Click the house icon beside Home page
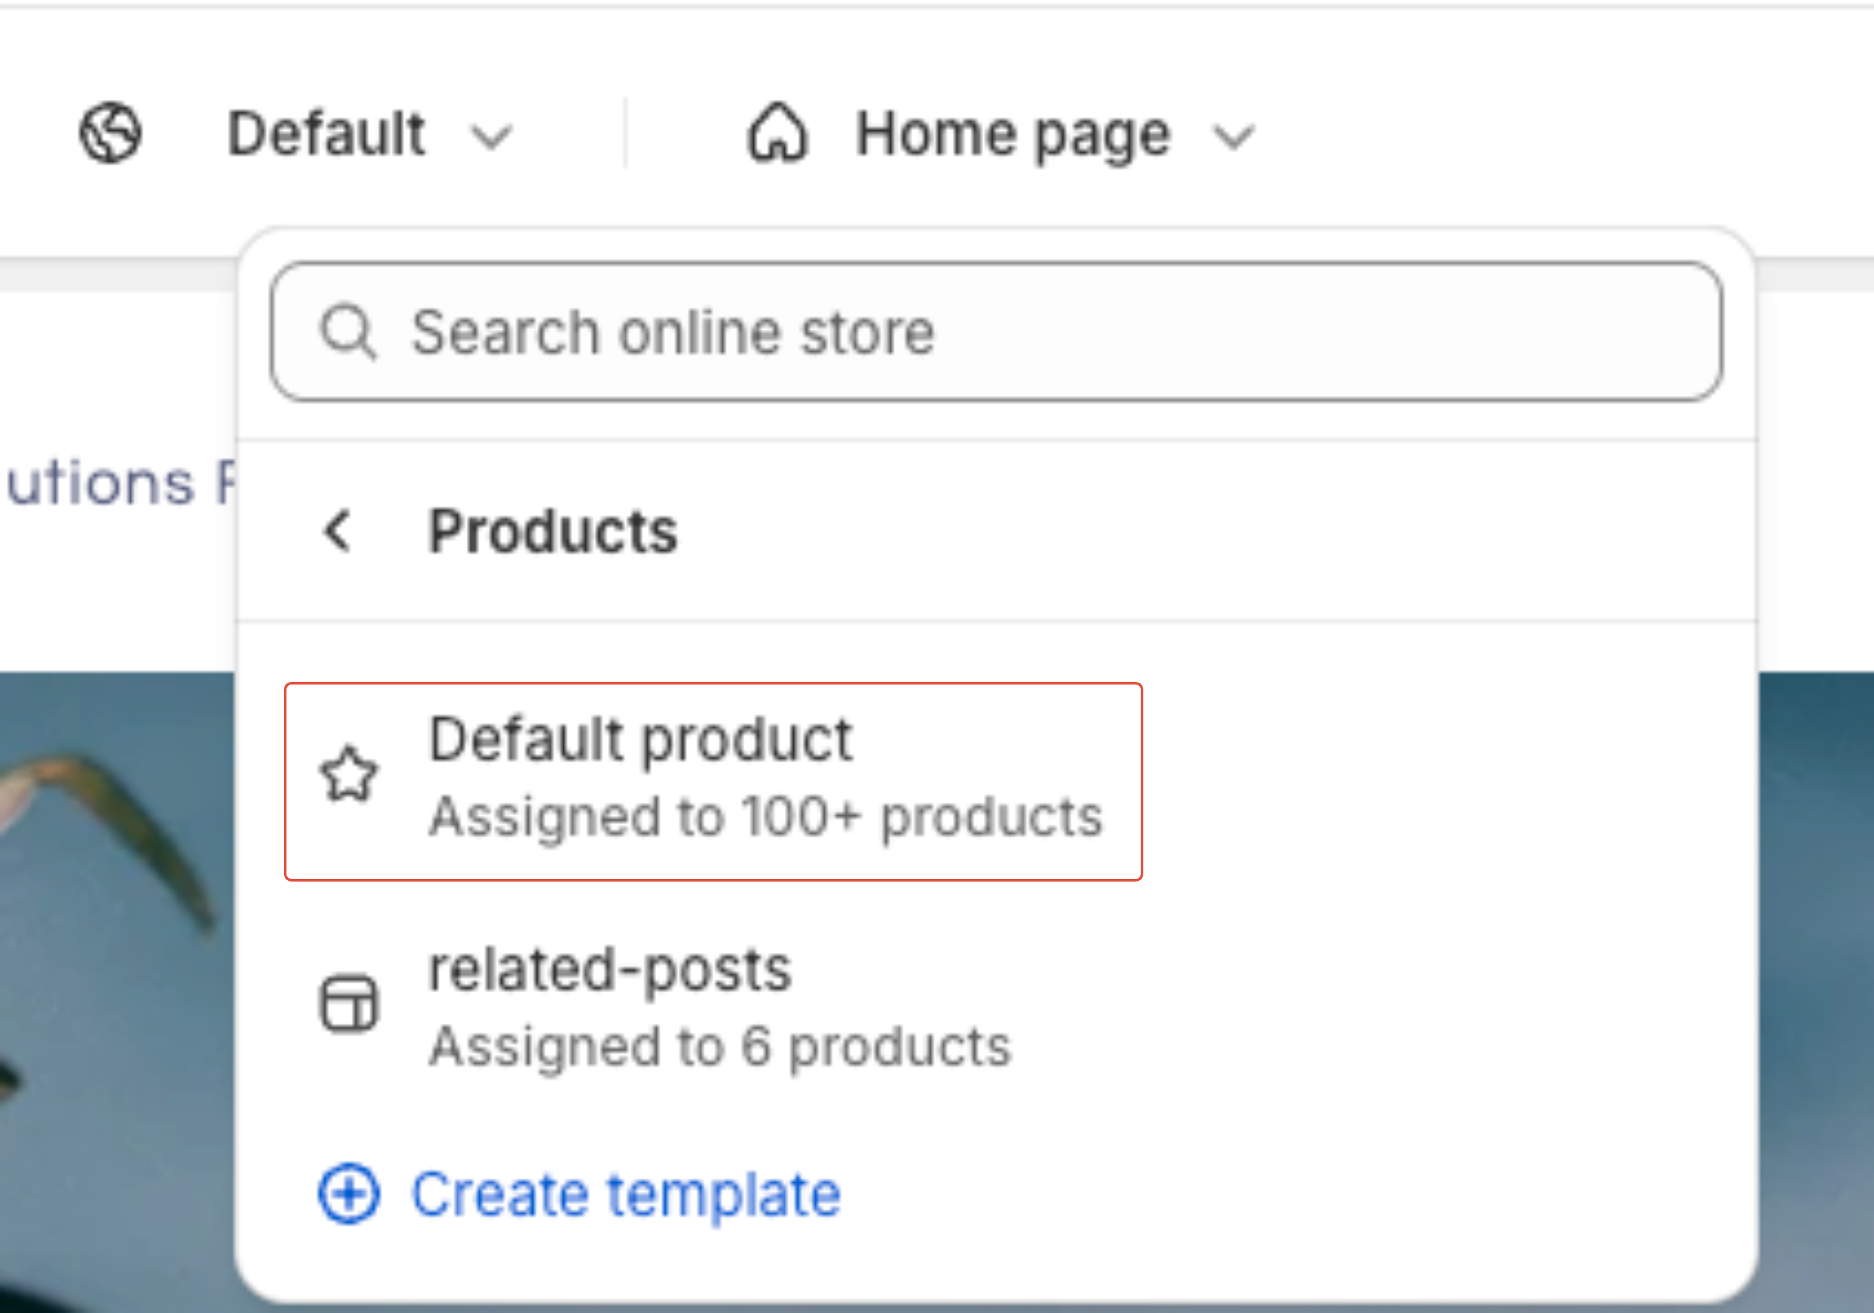1874x1313 pixels. click(777, 133)
